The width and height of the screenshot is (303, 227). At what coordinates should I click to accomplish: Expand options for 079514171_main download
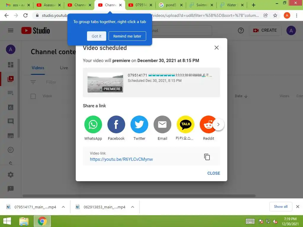click(x=63, y=207)
